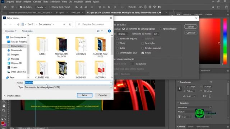The height and width of the screenshot is (129, 230).
Task: Select Disco Local (C:) in navigation pane
Action: pyautogui.click(x=18, y=72)
